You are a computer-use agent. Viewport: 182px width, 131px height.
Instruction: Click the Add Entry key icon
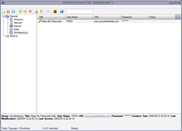click(20, 11)
